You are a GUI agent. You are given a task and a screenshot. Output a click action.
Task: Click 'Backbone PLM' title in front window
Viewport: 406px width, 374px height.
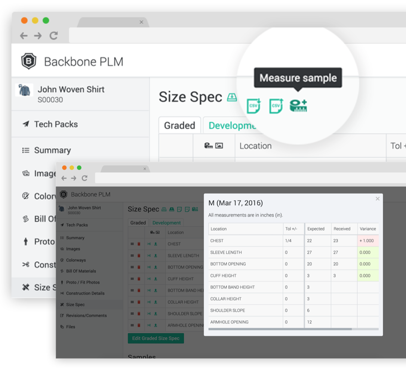90,194
